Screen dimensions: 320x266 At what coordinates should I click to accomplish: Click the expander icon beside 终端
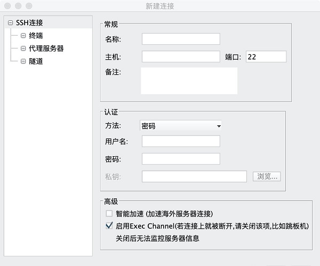coord(23,36)
